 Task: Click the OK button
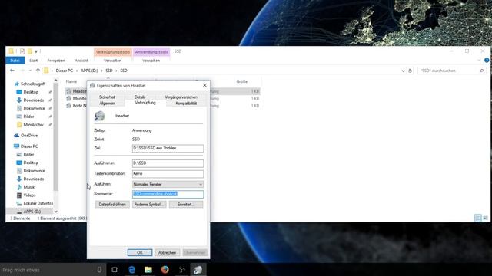pos(140,252)
